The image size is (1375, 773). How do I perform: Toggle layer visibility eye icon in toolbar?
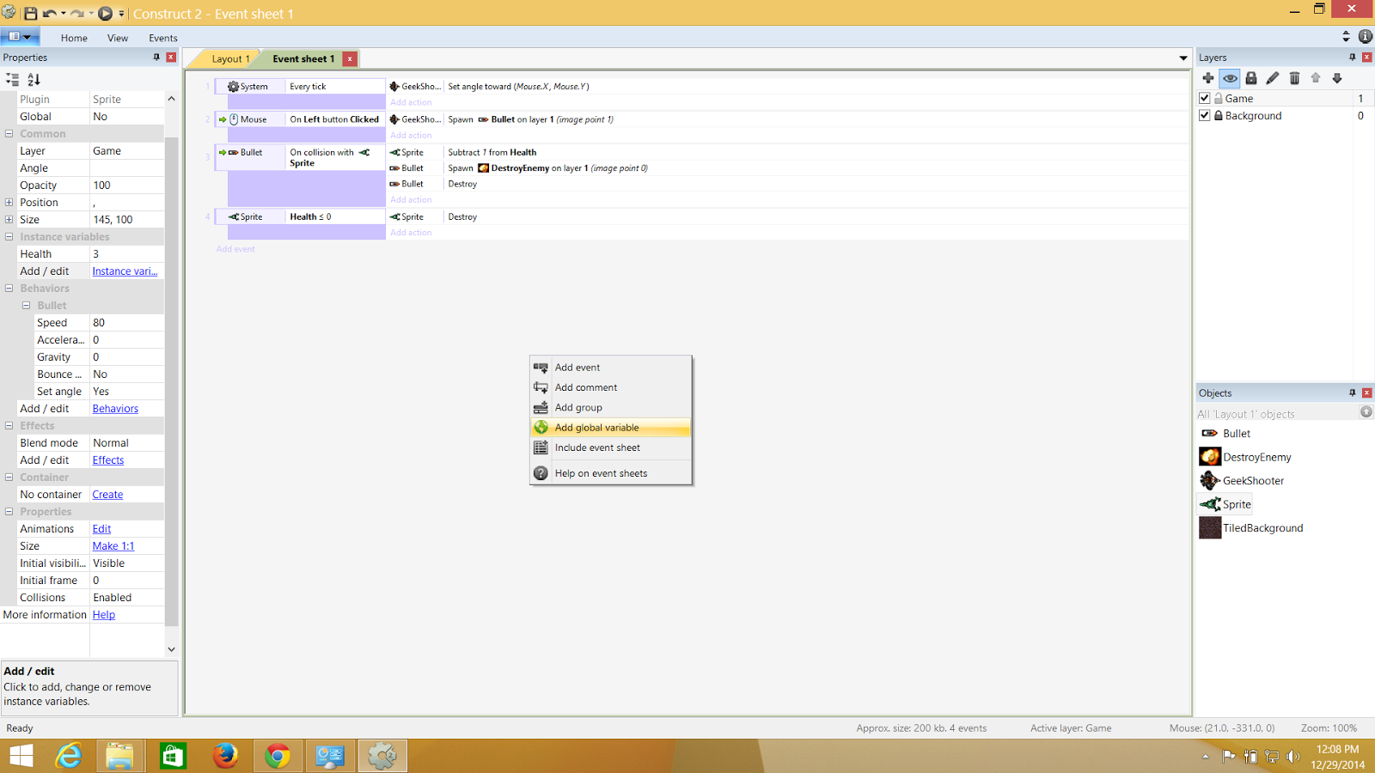(x=1230, y=78)
